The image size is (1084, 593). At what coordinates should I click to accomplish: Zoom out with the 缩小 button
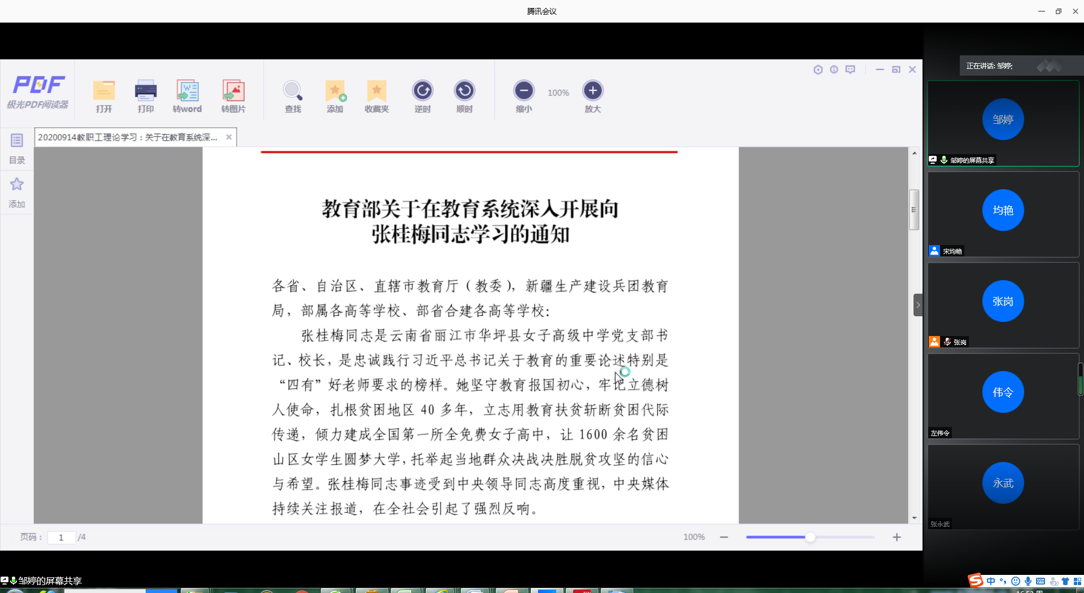(x=523, y=90)
